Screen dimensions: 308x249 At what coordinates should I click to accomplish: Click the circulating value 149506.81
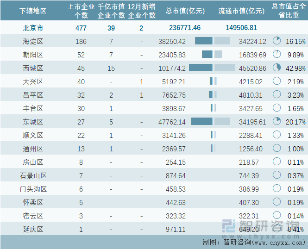tap(241, 28)
